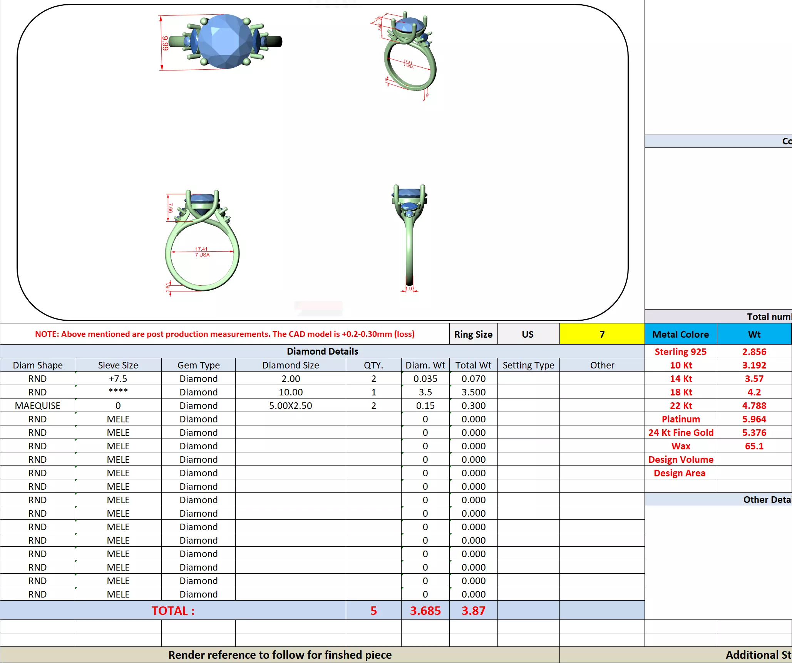Click the US ring size unit cell
Viewport: 792px width, 663px height.
pos(528,334)
